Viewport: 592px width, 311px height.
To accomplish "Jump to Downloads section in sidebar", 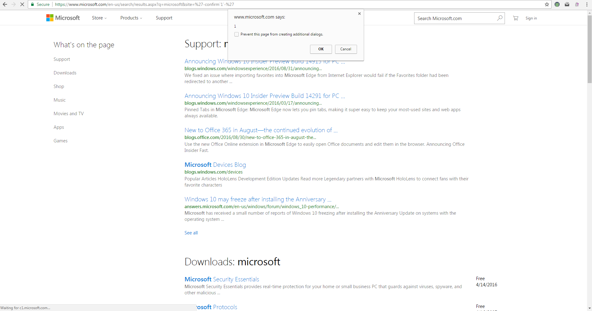I will pyautogui.click(x=65, y=73).
